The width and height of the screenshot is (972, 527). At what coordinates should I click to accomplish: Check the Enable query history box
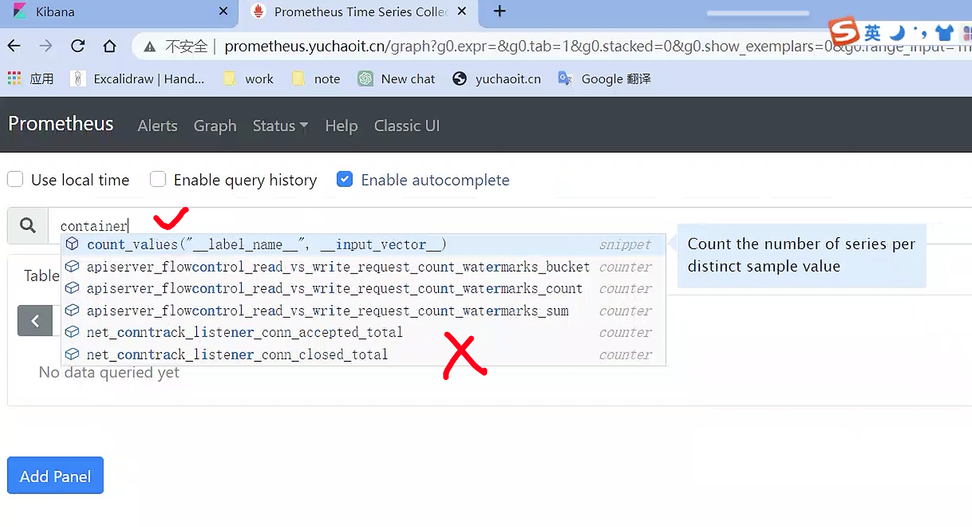[x=158, y=179]
